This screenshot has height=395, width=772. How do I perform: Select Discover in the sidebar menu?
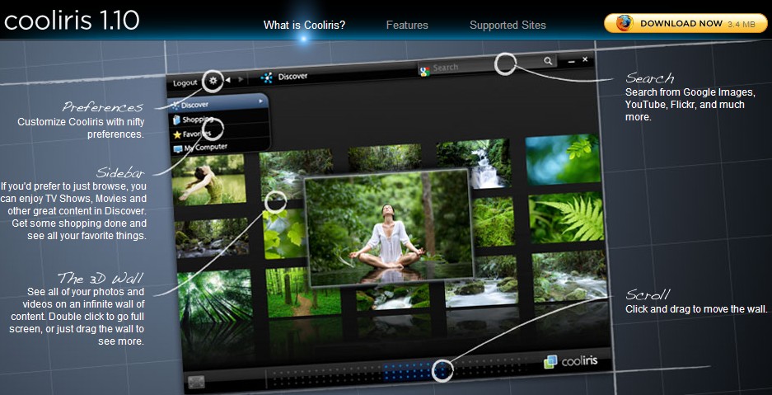(218, 105)
